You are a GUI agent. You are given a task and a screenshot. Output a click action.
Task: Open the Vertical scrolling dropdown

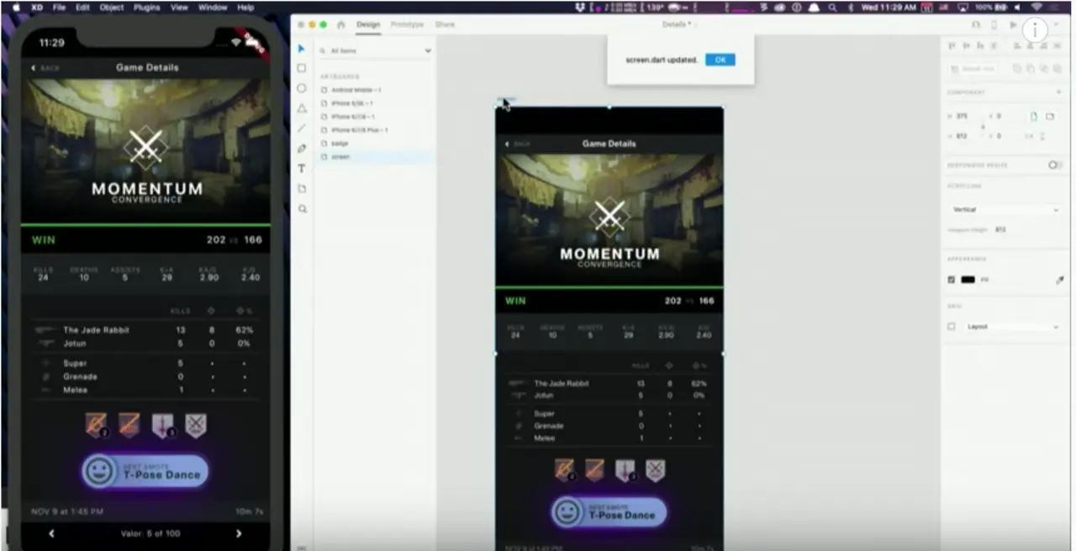[x=1005, y=209]
